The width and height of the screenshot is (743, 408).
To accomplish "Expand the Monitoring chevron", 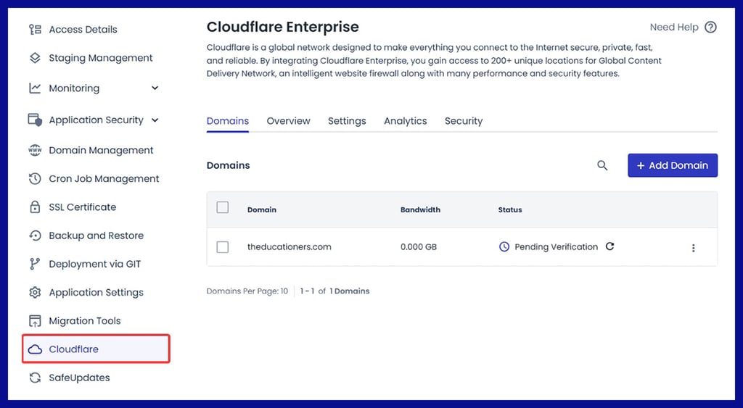I will [x=155, y=88].
